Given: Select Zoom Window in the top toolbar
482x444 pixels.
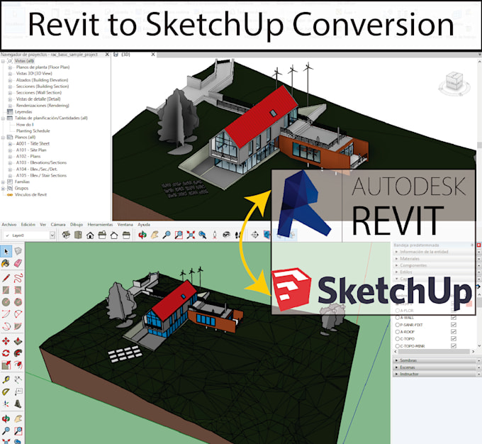Looking at the screenshot, I should [179, 235].
